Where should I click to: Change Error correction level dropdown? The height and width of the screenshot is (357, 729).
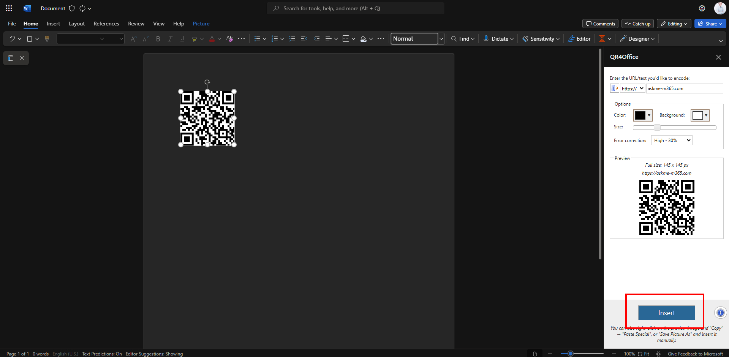(672, 141)
